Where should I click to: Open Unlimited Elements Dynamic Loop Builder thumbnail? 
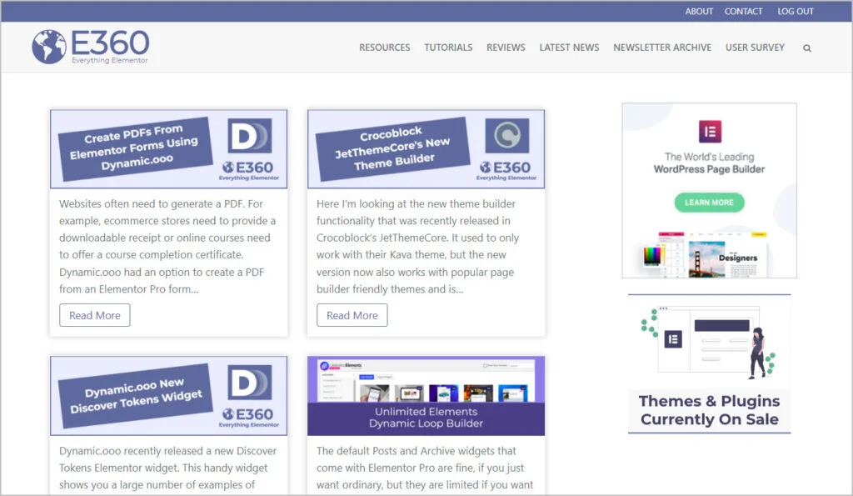click(426, 395)
